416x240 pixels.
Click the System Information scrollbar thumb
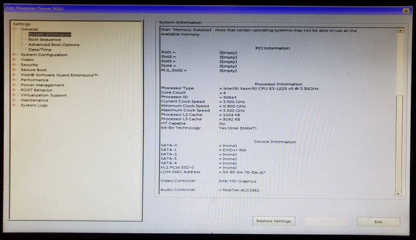[399, 143]
